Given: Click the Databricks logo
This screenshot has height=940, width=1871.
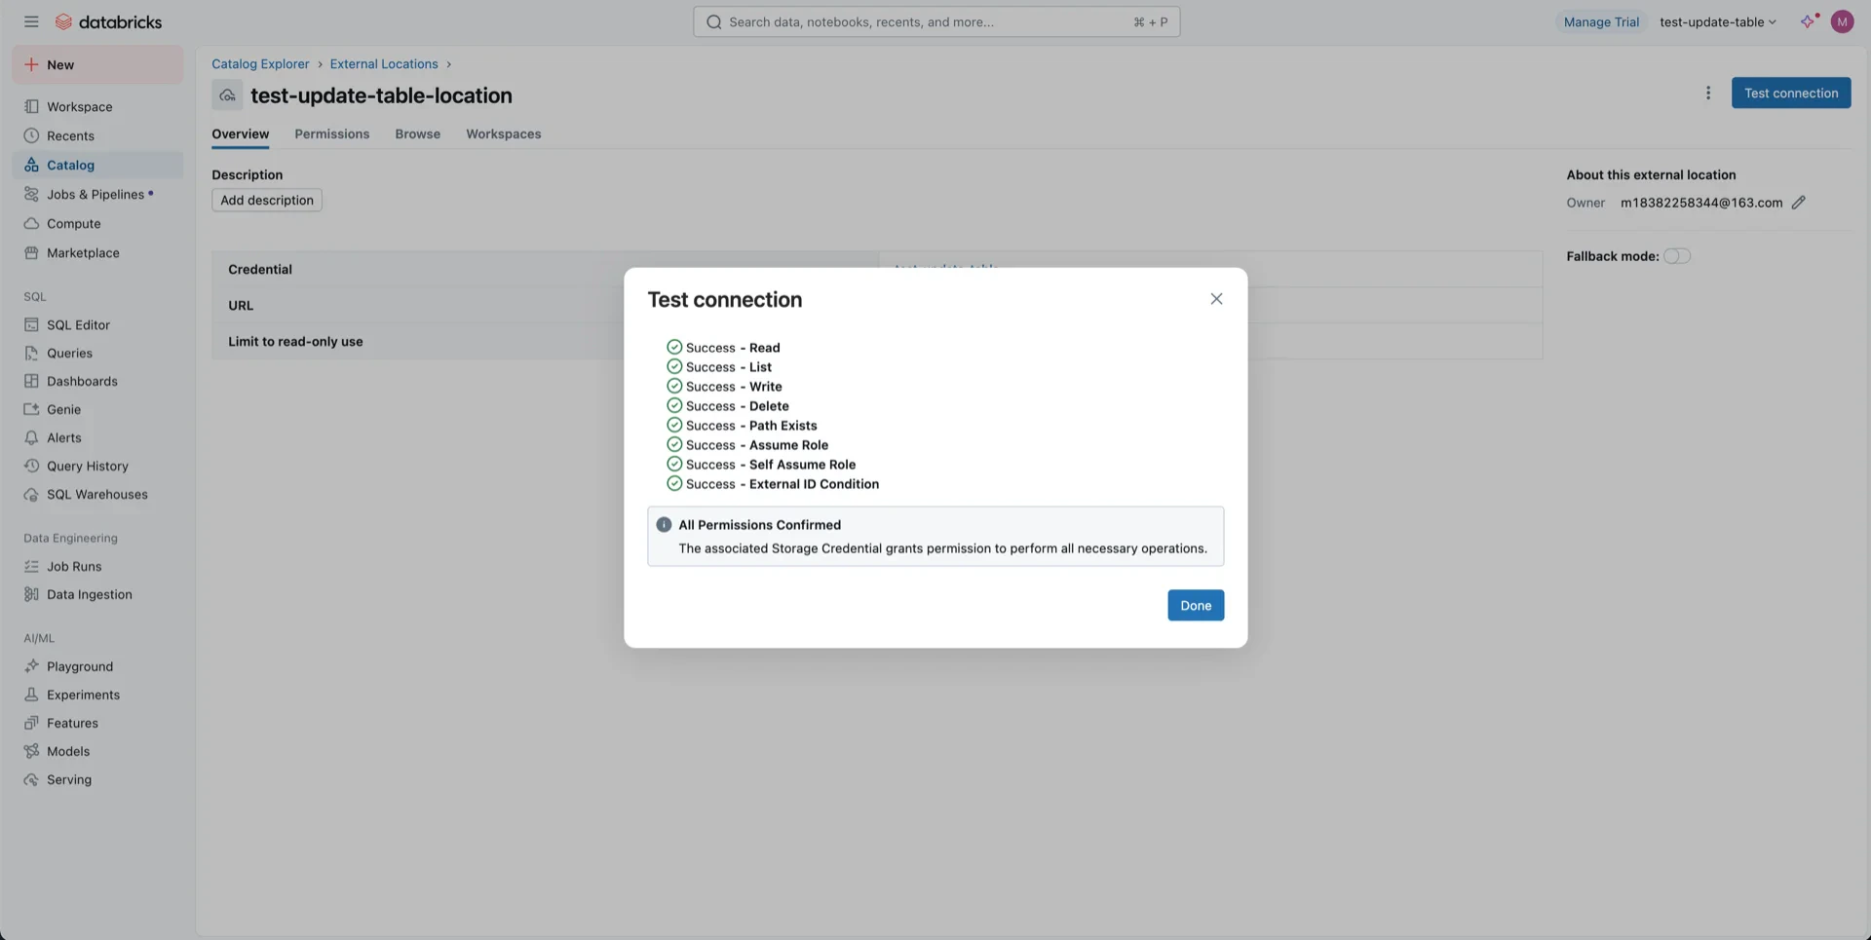Looking at the screenshot, I should 108,21.
